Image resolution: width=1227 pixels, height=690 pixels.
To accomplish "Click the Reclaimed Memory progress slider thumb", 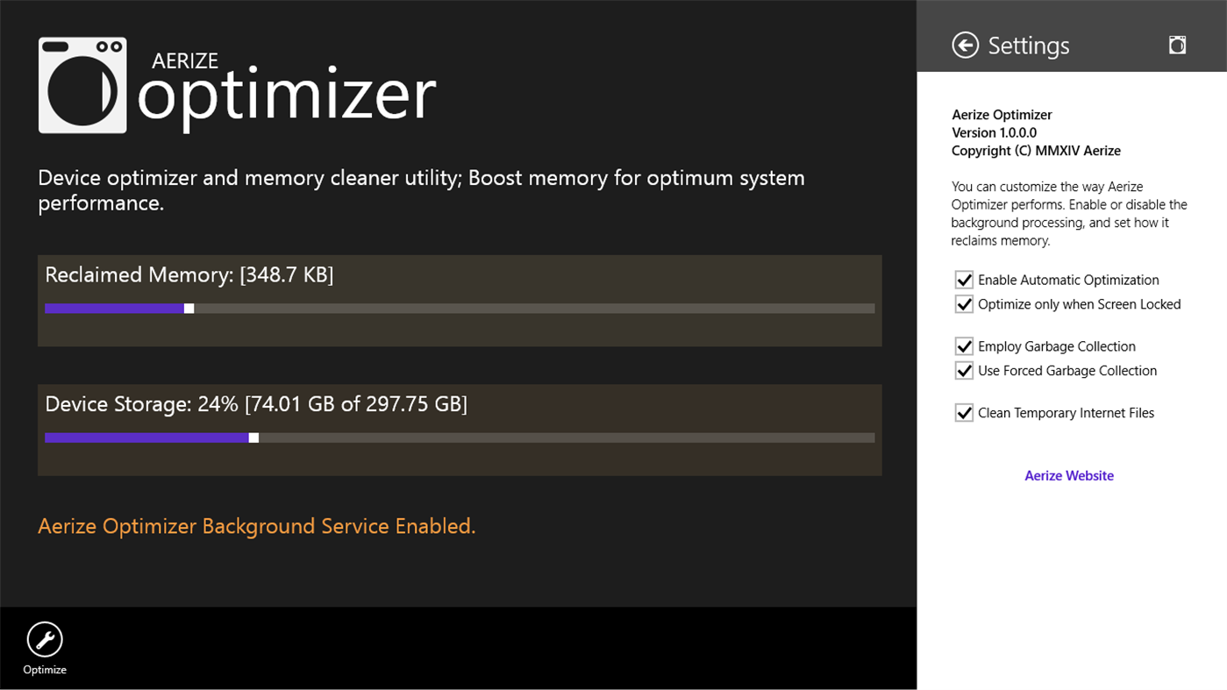I will [x=189, y=308].
